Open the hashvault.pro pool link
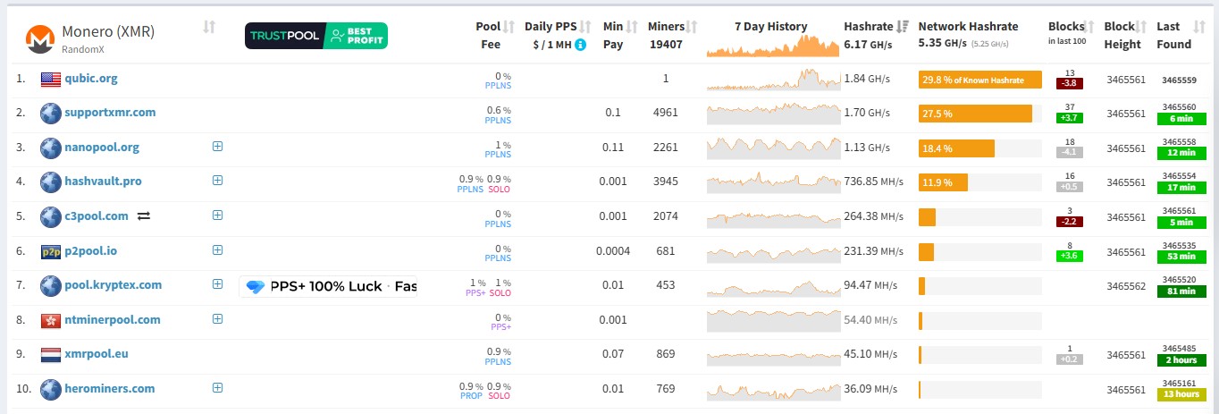 pos(103,182)
